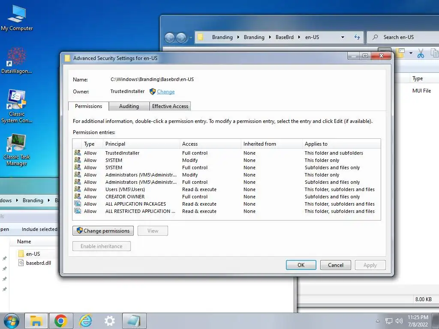Click the Enable inheritance button
Screen dimensions: 439x329
click(x=101, y=246)
